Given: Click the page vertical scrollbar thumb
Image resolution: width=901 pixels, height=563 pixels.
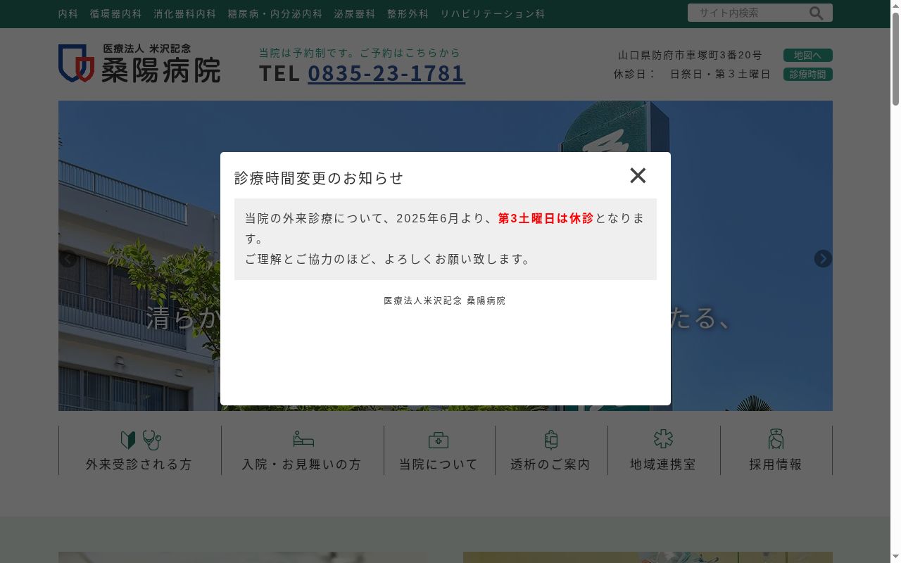Looking at the screenshot, I should 895,60.
